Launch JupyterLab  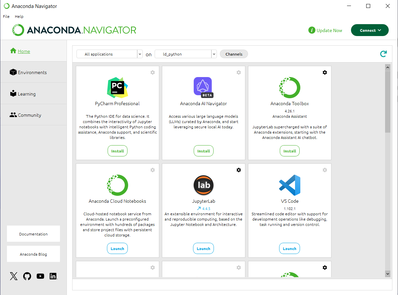coord(203,248)
